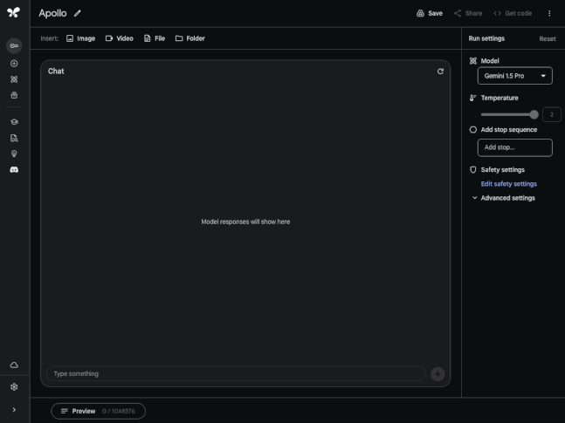Focus the 'Type something' input field
This screenshot has height=423, width=565.
(x=236, y=373)
